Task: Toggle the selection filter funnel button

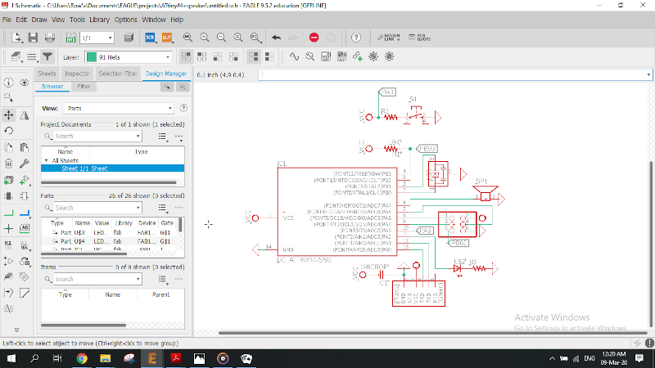Action: pyautogui.click(x=47, y=56)
